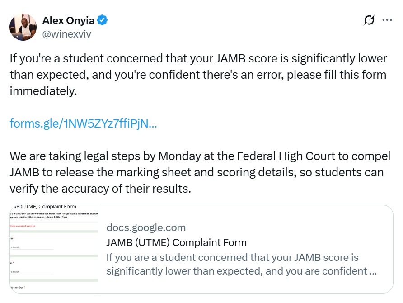Screen dimensions: 403x303
Task: Open the forms.gle shortened link
Action: (84, 124)
